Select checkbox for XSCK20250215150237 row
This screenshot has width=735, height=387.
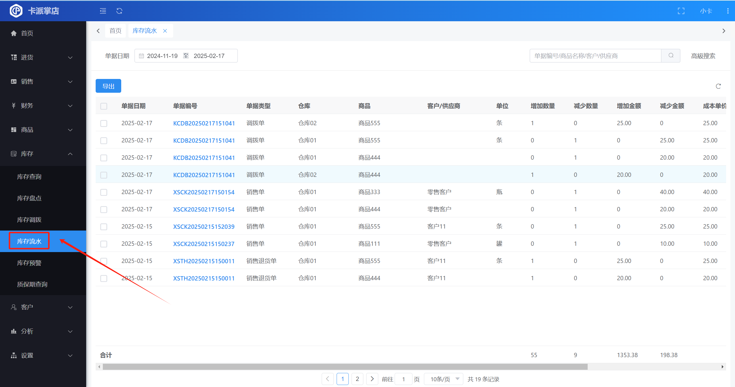(x=104, y=244)
